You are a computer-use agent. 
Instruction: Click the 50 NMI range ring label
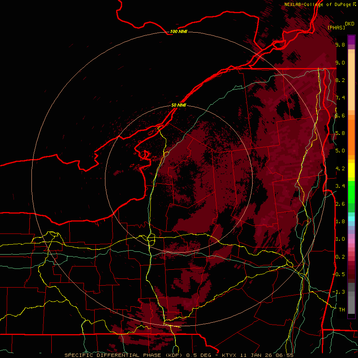pos(179,105)
